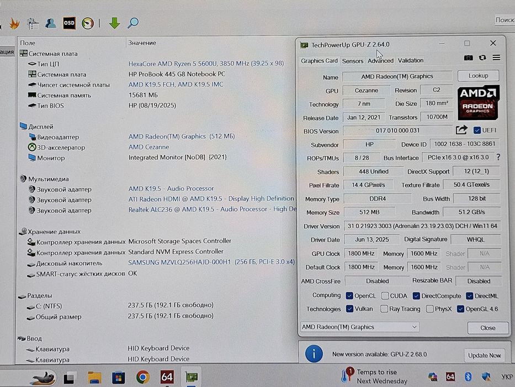Switch to AIDA64 taskbar icon
Image resolution: width=515 pixels, height=387 pixels.
167,377
